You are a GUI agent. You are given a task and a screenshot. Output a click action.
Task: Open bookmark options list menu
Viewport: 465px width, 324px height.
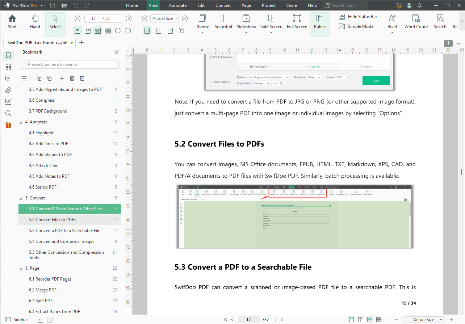click(24, 78)
